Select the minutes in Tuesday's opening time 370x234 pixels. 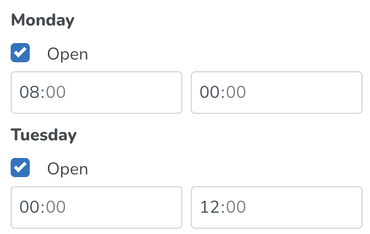point(56,207)
